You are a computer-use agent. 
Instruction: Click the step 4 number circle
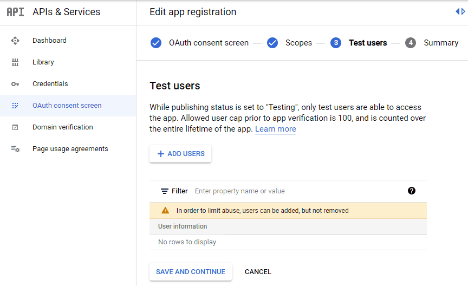click(x=411, y=43)
